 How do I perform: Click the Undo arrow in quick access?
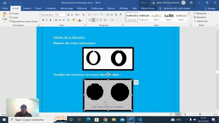(10, 3)
